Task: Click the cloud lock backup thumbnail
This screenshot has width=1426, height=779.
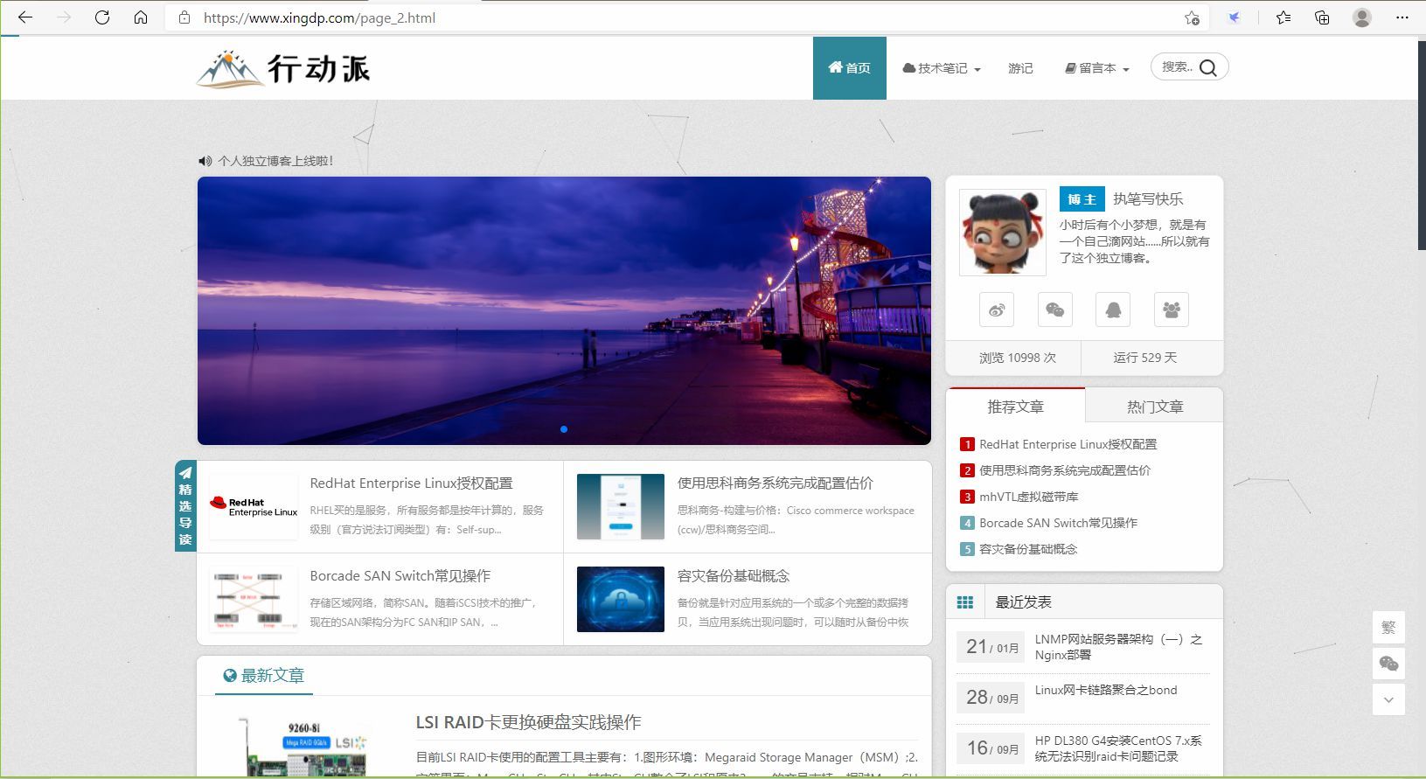Action: 621,599
